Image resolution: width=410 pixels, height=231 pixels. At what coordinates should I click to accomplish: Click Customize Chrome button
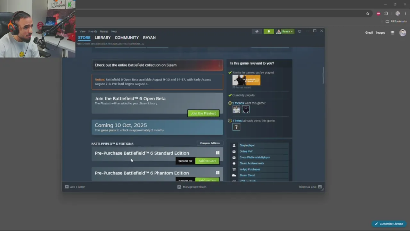pos(389,224)
